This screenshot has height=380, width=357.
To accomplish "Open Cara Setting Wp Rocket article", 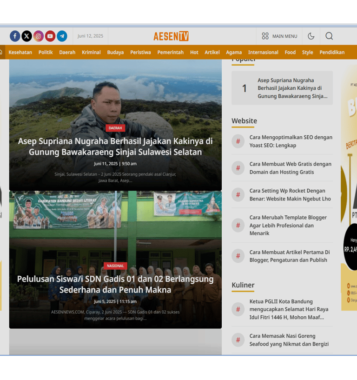I will [290, 194].
